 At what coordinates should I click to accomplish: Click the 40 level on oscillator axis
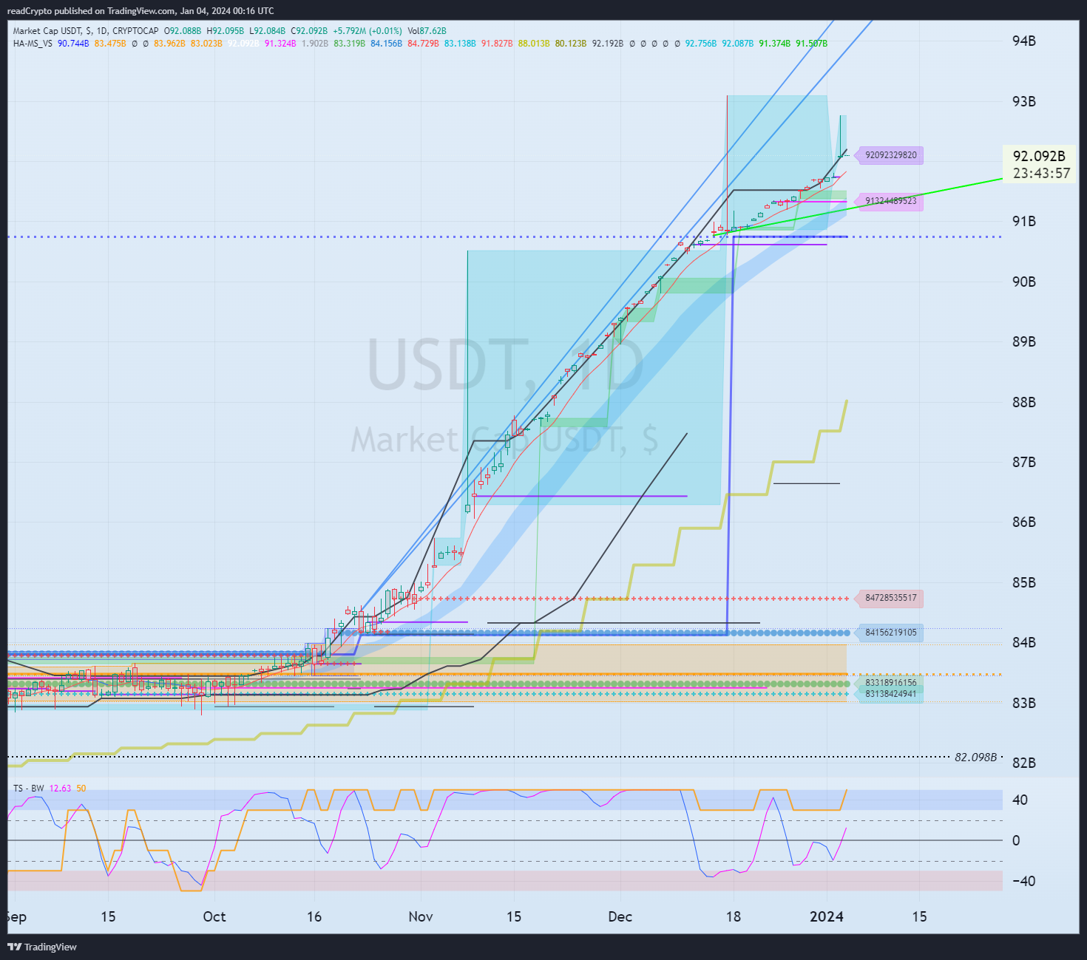click(1020, 800)
